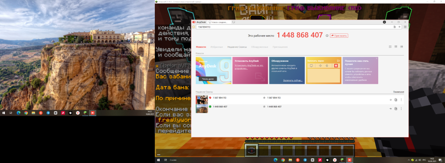This screenshot has height=163, width=445.
Task: Select the Недавние Сеансы tab
Action: click(237, 47)
